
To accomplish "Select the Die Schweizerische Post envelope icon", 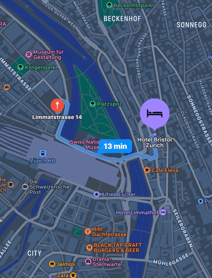I will [25, 187].
